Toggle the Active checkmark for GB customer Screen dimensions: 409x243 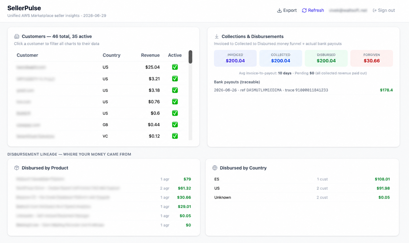tap(175, 125)
